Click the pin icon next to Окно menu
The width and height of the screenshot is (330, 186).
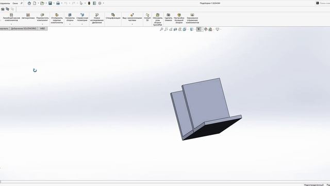pos(22,3)
